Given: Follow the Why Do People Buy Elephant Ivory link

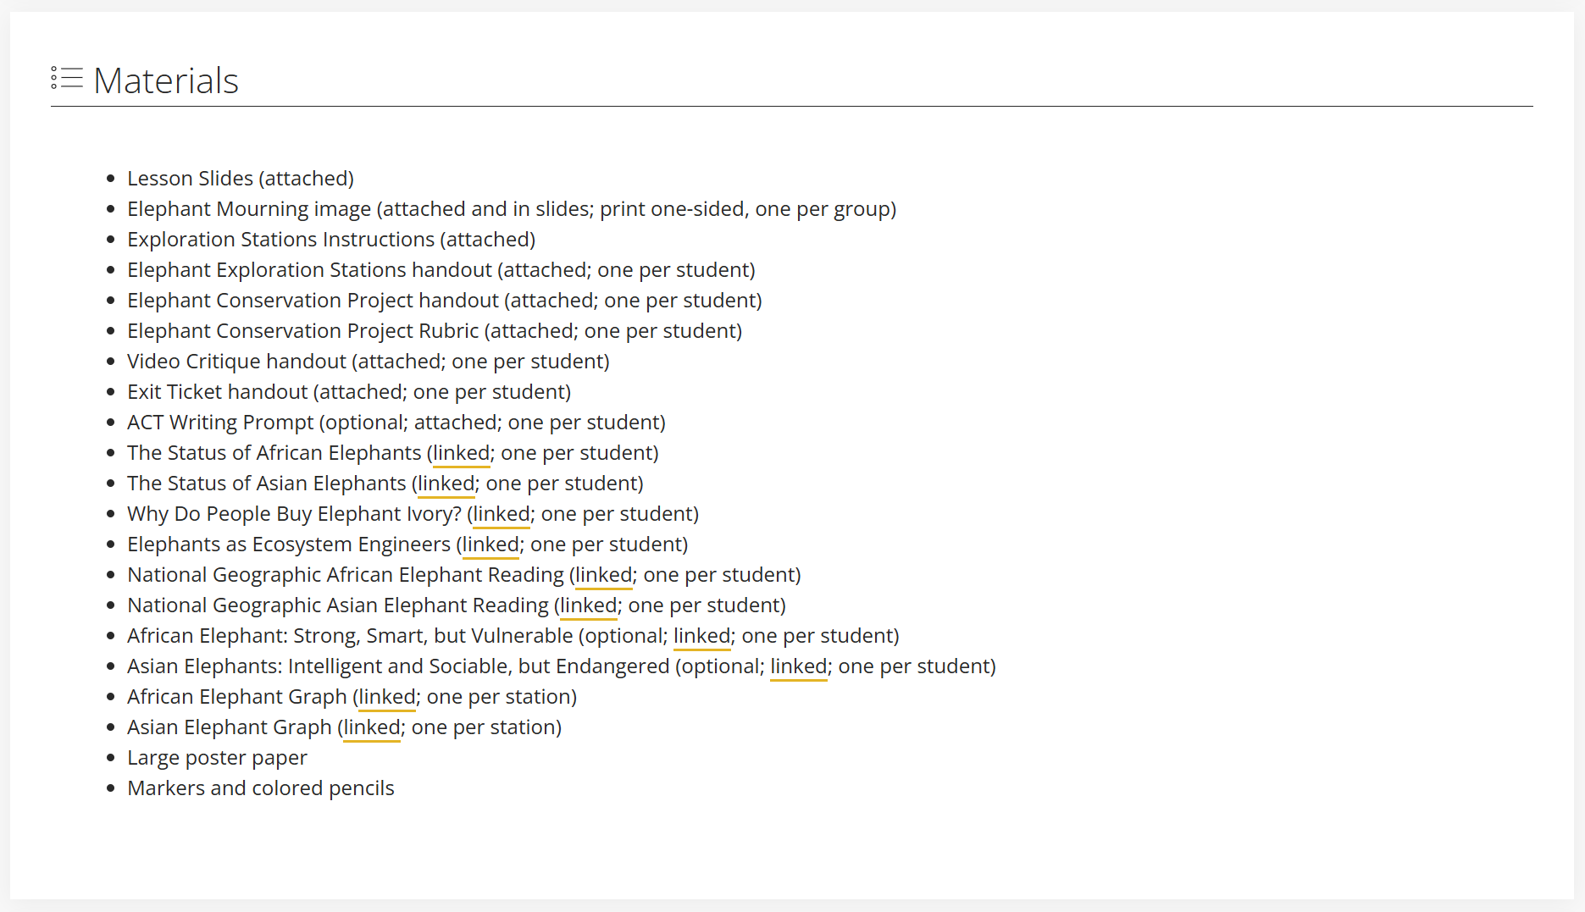Looking at the screenshot, I should (501, 514).
